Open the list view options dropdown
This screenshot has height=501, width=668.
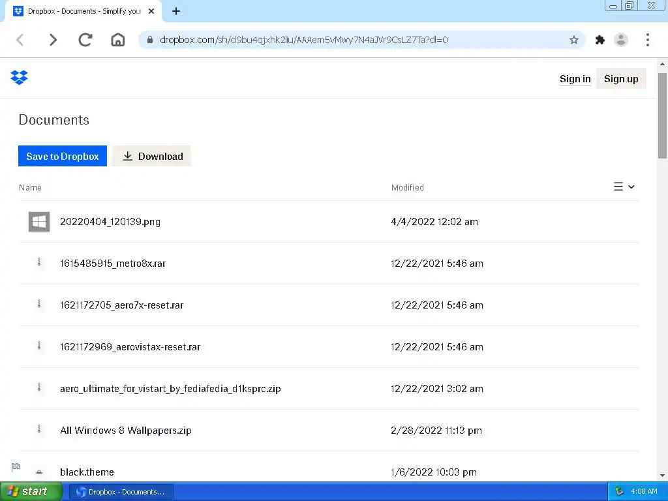pos(624,187)
